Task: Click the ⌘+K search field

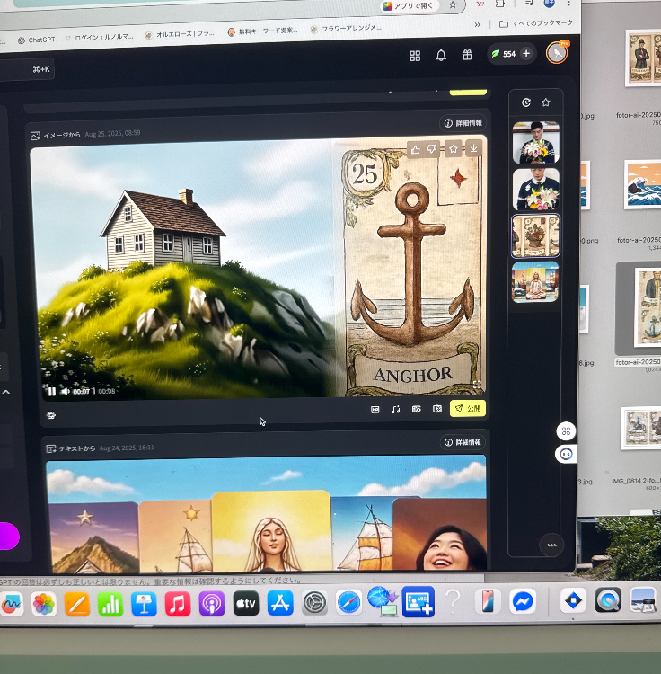Action: tap(26, 69)
